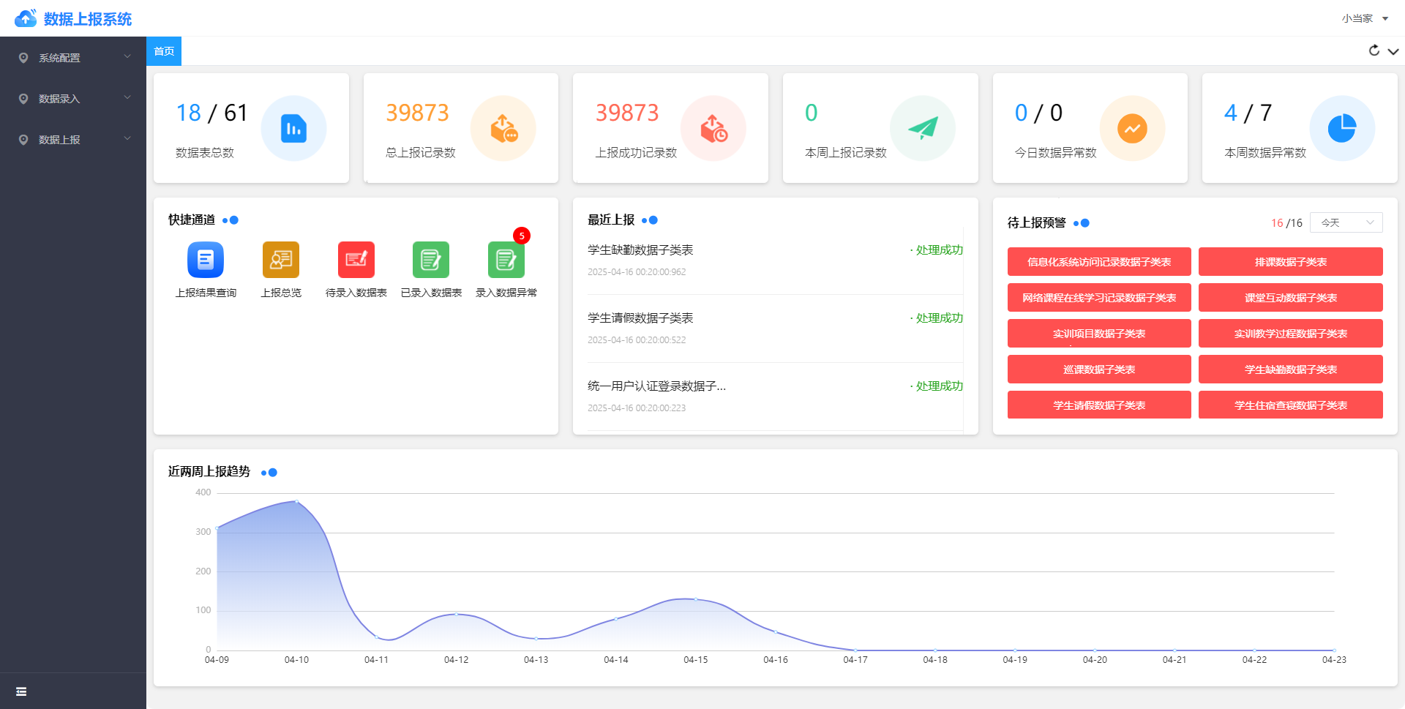Click recent report 统一用户认证登录数据子... entry
1405x709 pixels.
(656, 386)
